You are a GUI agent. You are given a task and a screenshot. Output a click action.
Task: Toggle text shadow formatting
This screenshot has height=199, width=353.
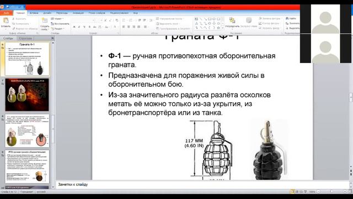[89, 27]
